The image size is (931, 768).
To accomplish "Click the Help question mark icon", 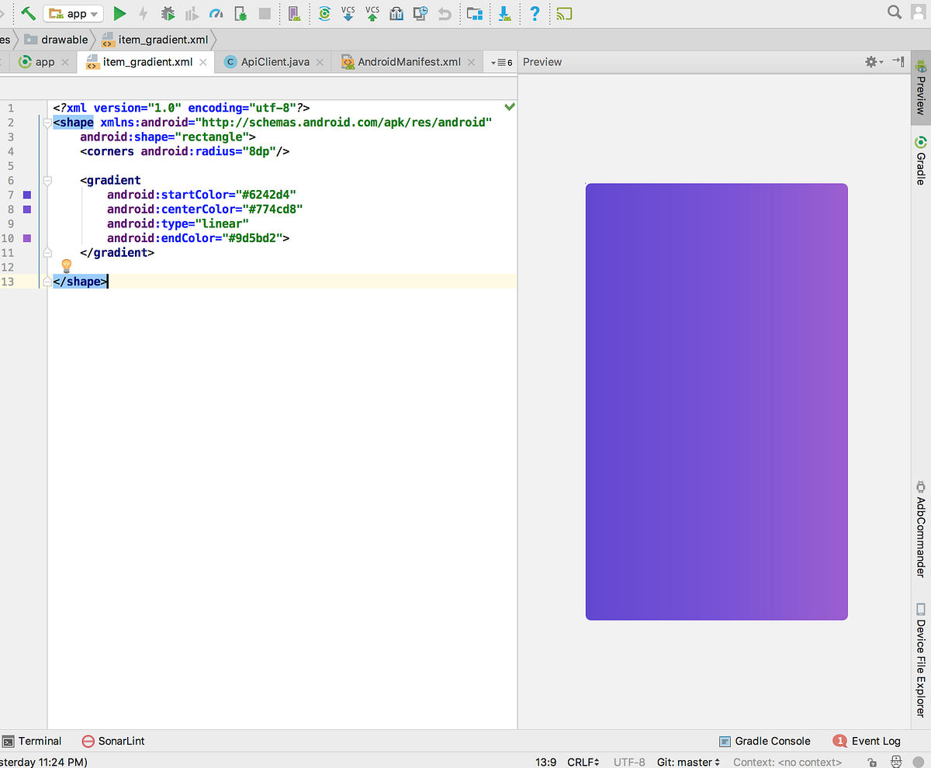I will point(535,13).
